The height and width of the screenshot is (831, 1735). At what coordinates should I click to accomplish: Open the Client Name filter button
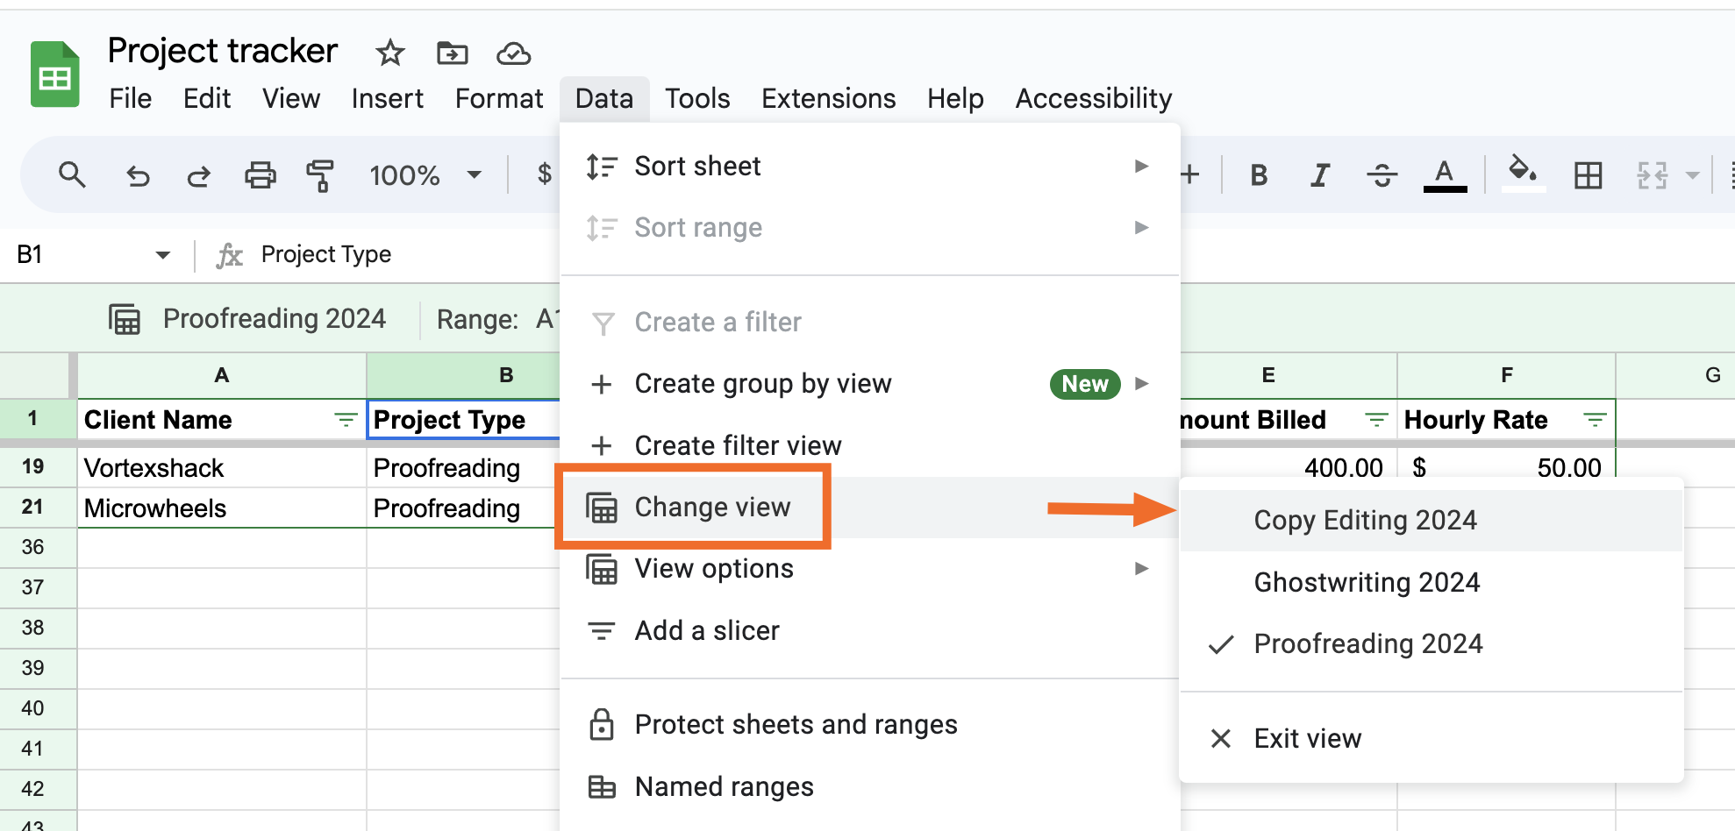pyautogui.click(x=346, y=420)
